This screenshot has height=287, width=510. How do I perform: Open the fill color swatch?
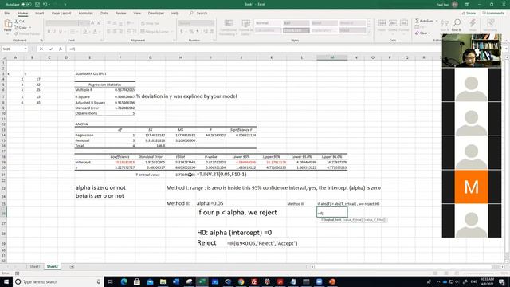85,32
